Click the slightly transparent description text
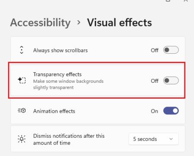Screen dimensions: 194x156 click(x=53, y=88)
